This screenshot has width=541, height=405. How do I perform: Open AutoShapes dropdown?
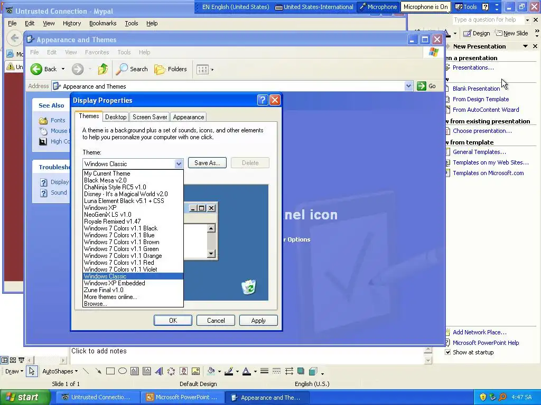pyautogui.click(x=60, y=371)
